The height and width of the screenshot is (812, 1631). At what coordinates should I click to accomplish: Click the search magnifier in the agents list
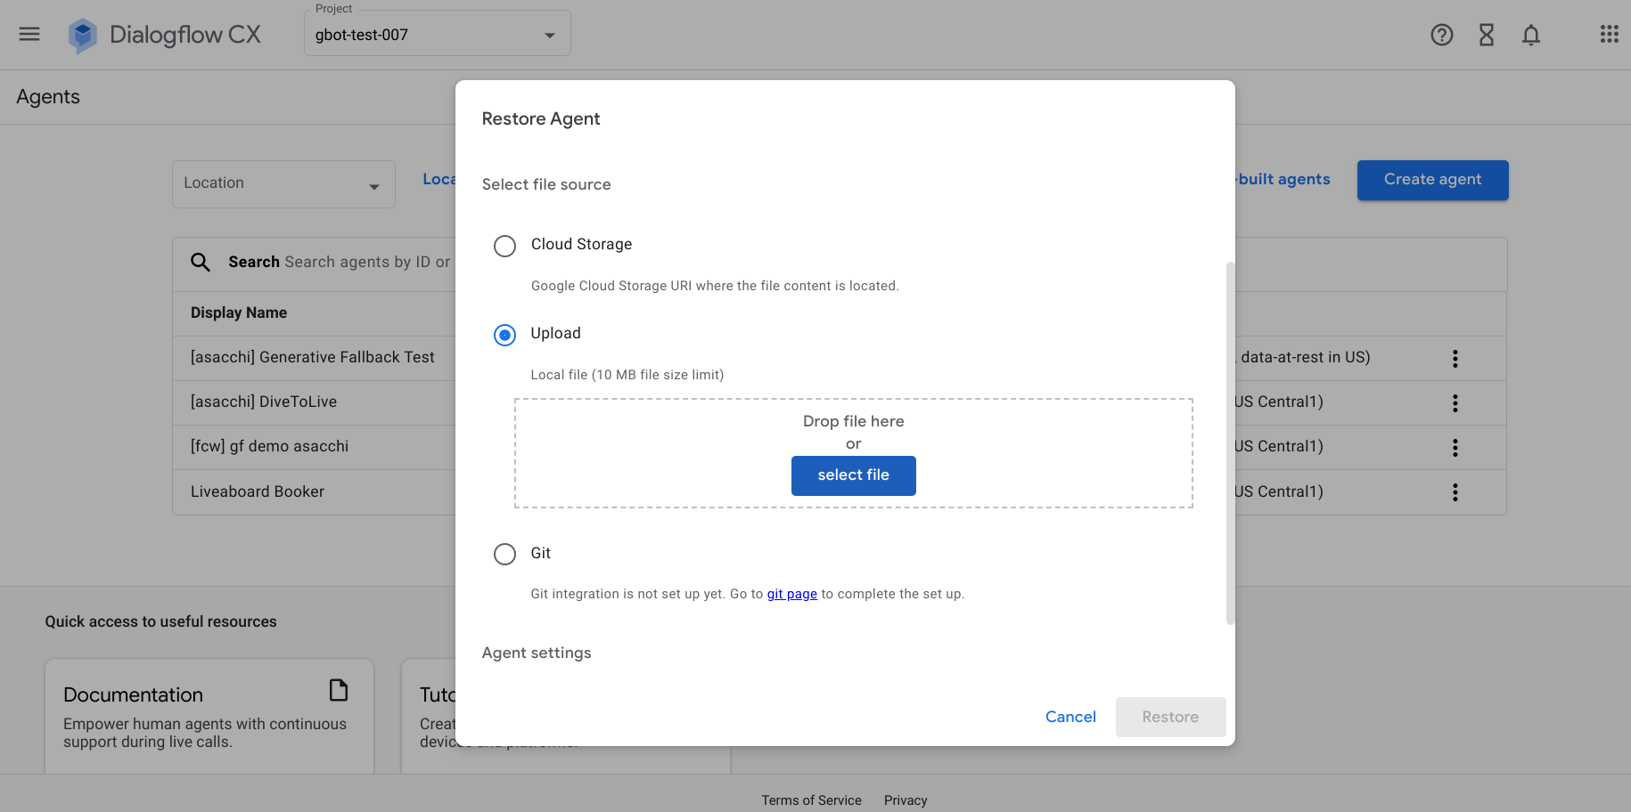click(201, 262)
